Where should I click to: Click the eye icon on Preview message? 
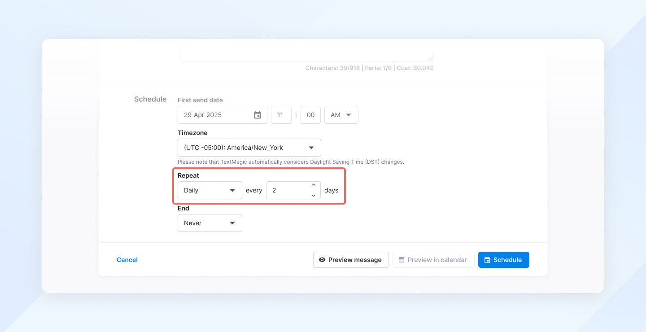click(x=322, y=260)
